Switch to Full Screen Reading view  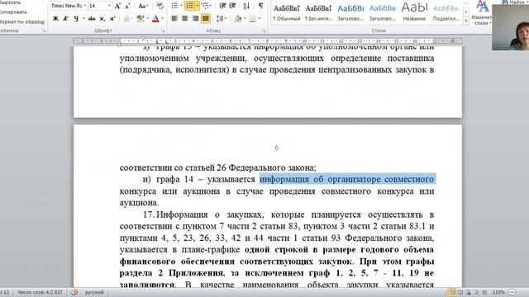pos(460,292)
